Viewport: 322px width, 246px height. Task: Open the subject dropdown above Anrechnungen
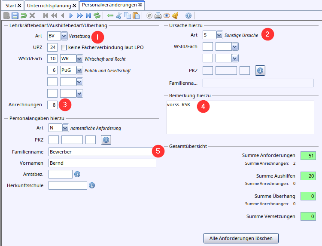tap(79, 93)
